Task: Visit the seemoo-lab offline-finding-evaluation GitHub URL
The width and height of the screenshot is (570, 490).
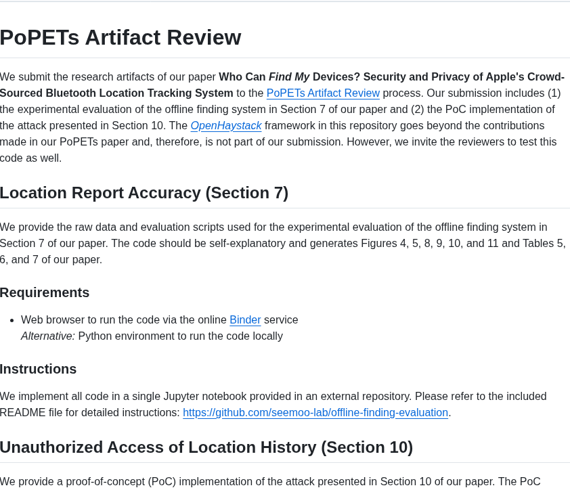Action: point(315,413)
